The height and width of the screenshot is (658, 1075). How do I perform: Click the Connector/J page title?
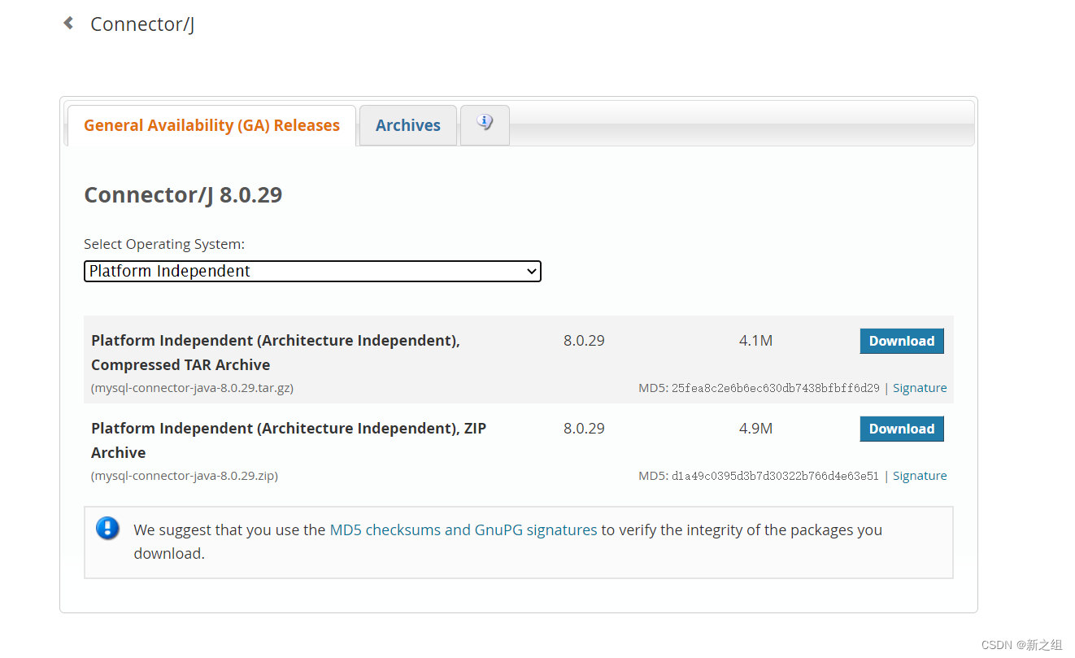pos(142,24)
